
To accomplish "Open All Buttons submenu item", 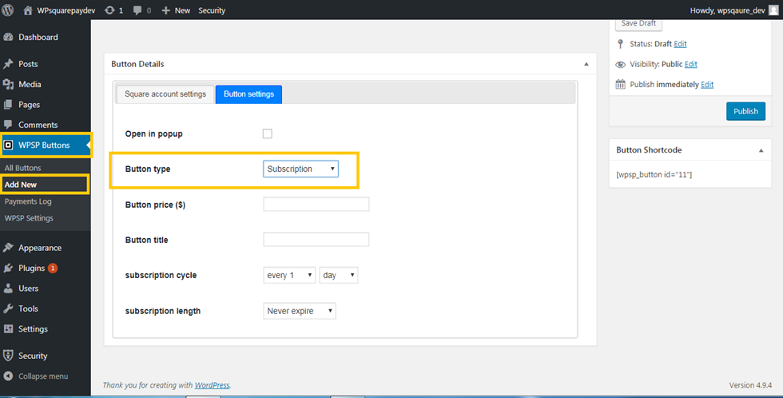I will pyautogui.click(x=23, y=168).
